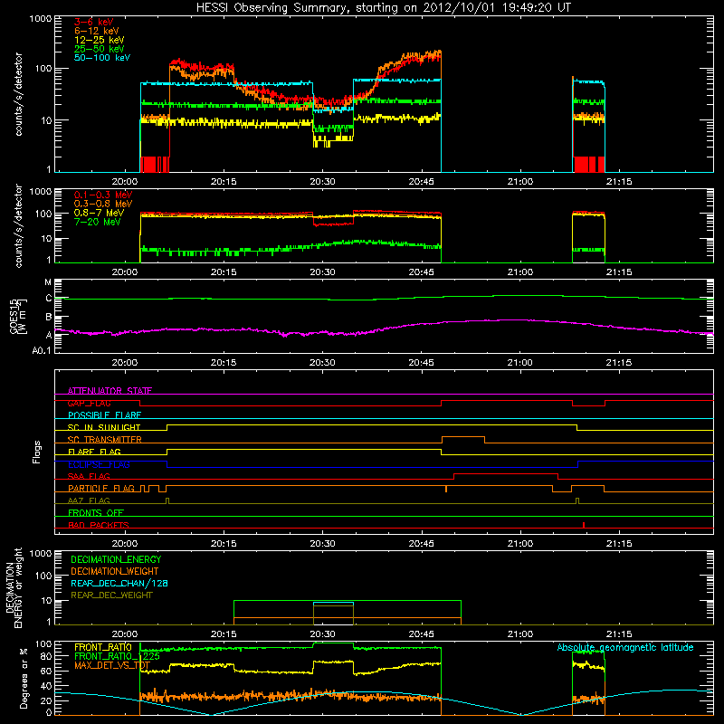Click the REAR_DEC_CHAN/128 legend entry

point(119,584)
